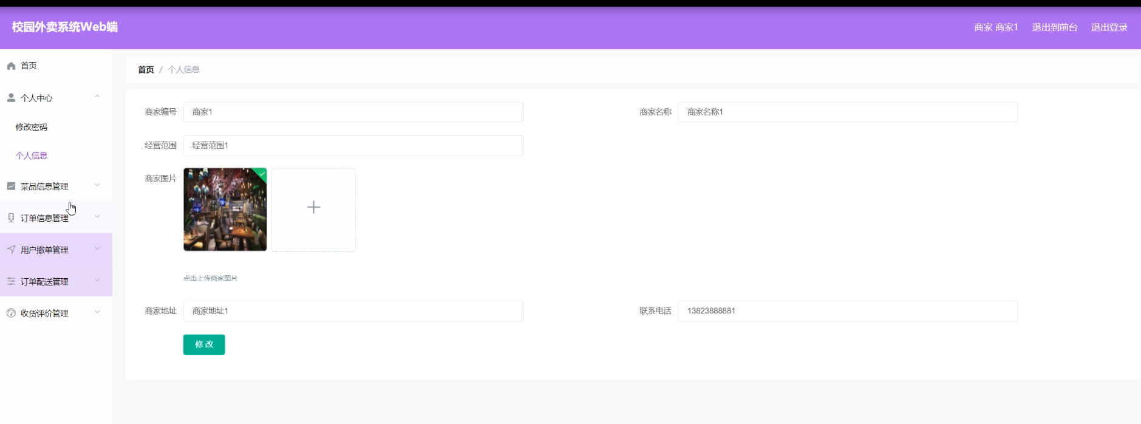Click the person icon beside 个人中心
This screenshot has width=1141, height=424.
tap(11, 97)
